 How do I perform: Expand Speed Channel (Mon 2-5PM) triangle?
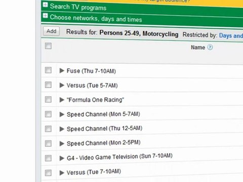[x=62, y=144]
